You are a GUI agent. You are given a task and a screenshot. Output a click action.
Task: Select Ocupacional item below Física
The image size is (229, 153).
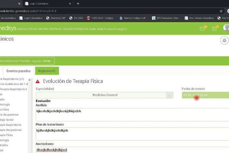(9, 115)
